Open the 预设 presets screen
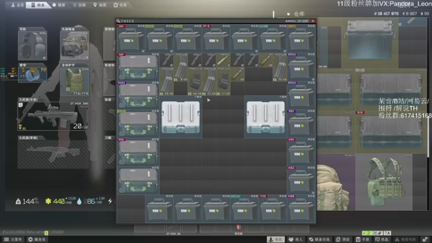 coord(343,239)
